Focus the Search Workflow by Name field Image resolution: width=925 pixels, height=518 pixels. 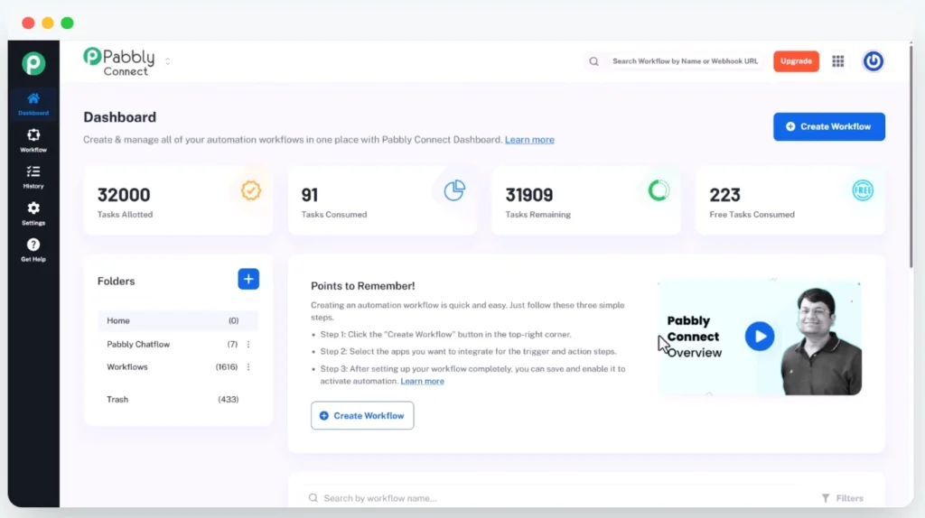685,61
